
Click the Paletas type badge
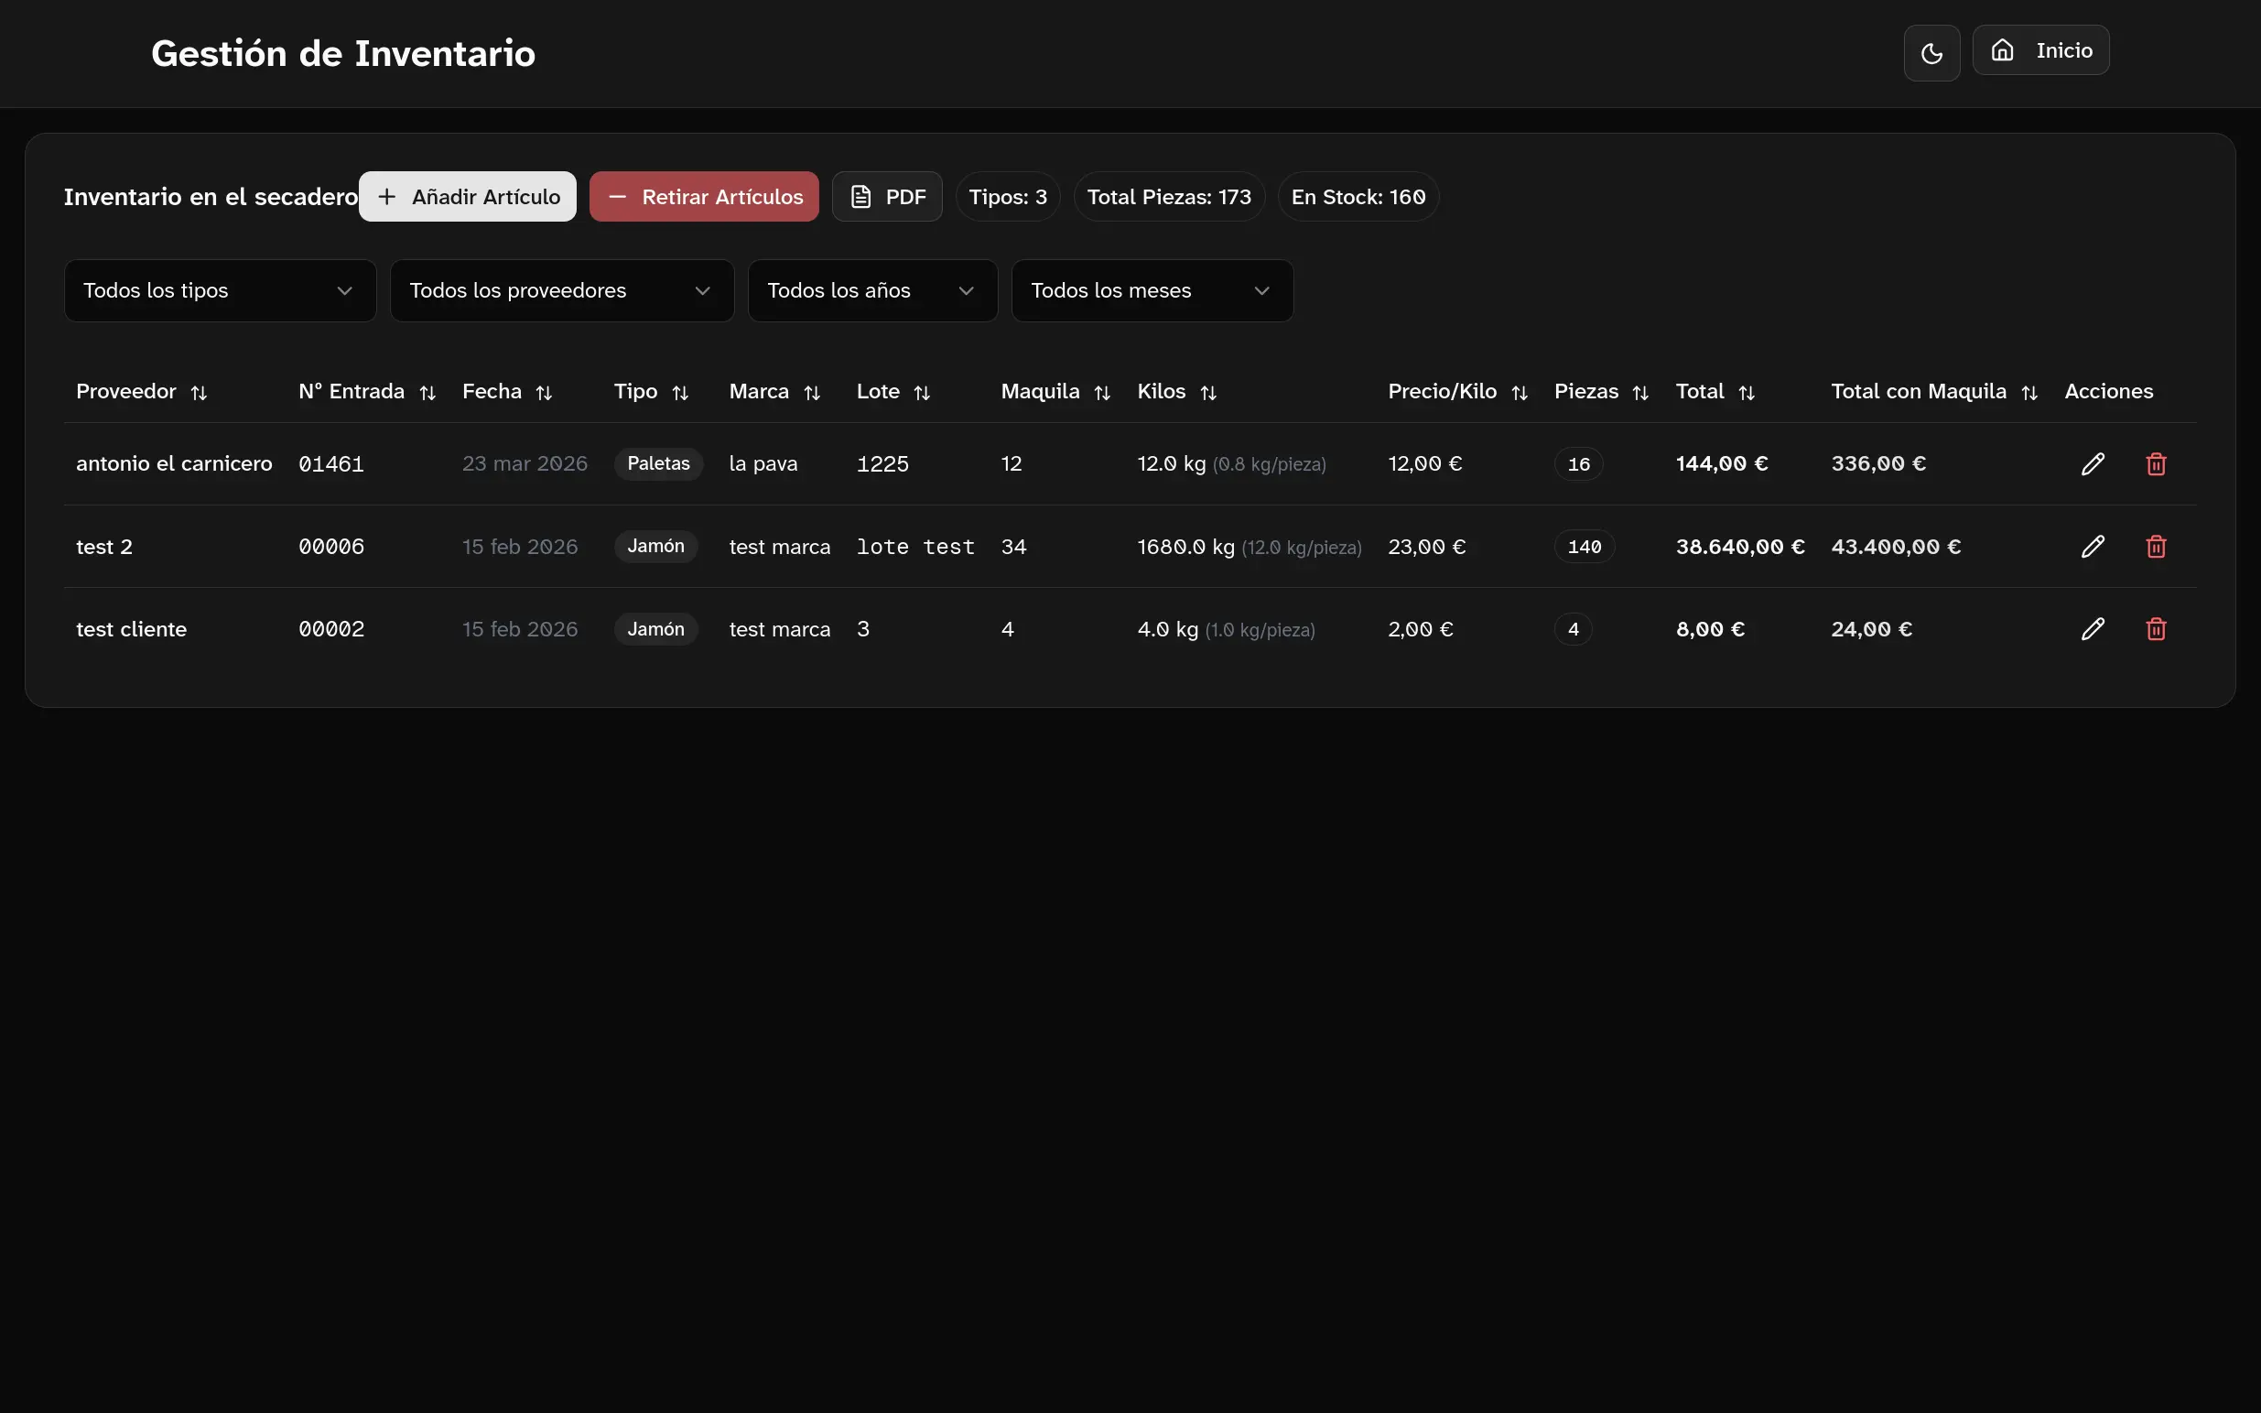(657, 463)
